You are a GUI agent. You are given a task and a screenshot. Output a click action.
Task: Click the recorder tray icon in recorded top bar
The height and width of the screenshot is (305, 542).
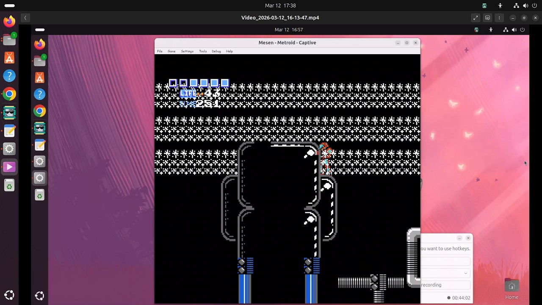click(476, 30)
